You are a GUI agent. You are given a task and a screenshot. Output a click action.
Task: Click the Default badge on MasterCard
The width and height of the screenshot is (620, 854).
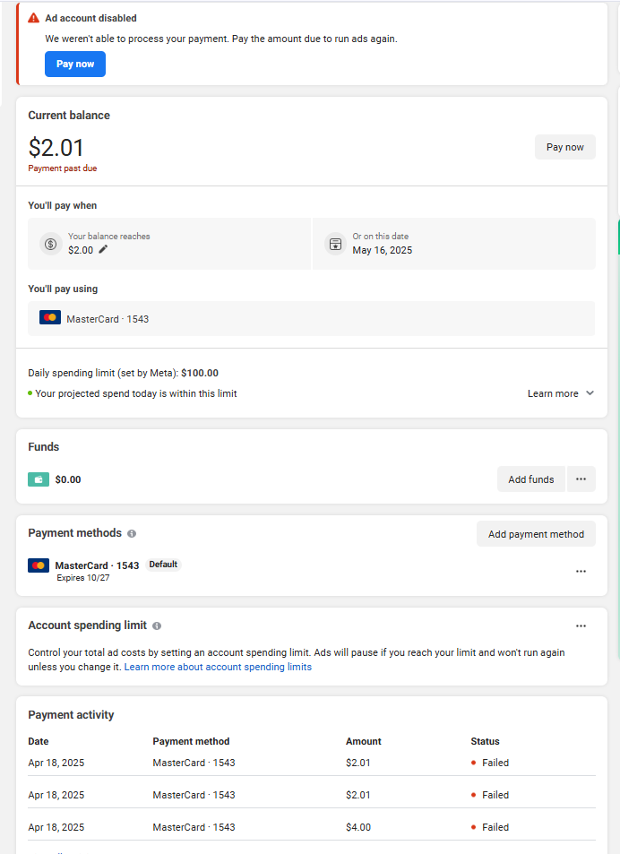[x=163, y=565]
